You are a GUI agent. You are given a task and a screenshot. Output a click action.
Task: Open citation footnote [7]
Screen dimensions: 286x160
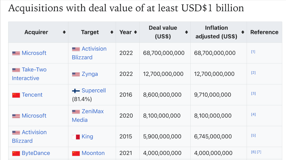tap(259, 152)
